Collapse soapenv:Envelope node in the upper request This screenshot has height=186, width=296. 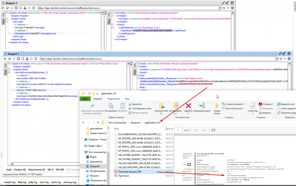[7, 13]
